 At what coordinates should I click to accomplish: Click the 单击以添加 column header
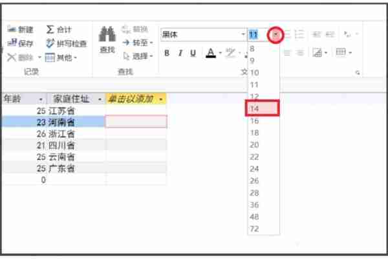(x=136, y=99)
